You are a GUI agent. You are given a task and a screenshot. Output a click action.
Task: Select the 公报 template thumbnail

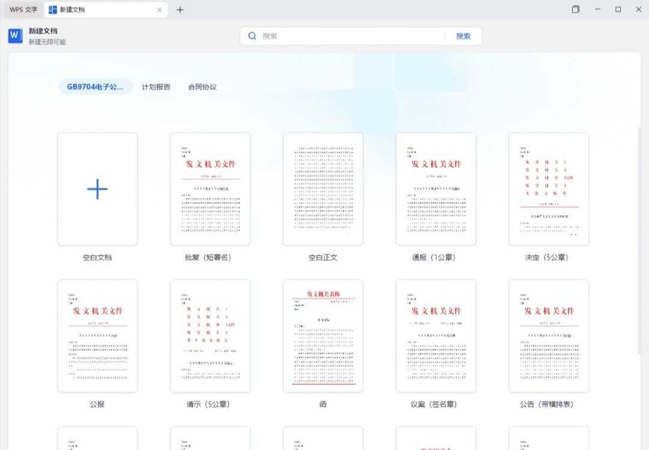(x=97, y=336)
